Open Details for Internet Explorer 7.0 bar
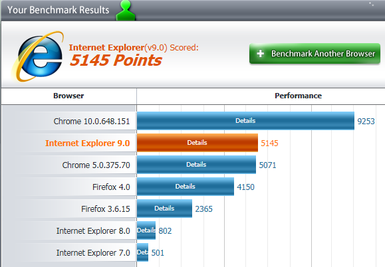385x267 pixels. (143, 252)
